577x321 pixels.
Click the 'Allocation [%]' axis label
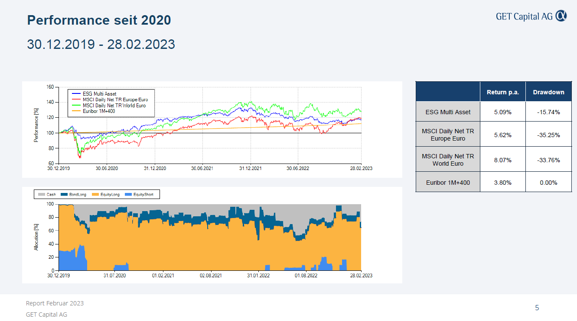point(36,237)
